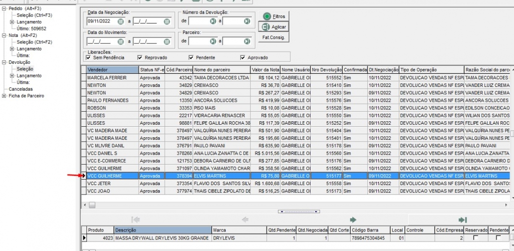
Task: Open Seleção (Ctrl+F2) under Nota
Action: pos(34,42)
